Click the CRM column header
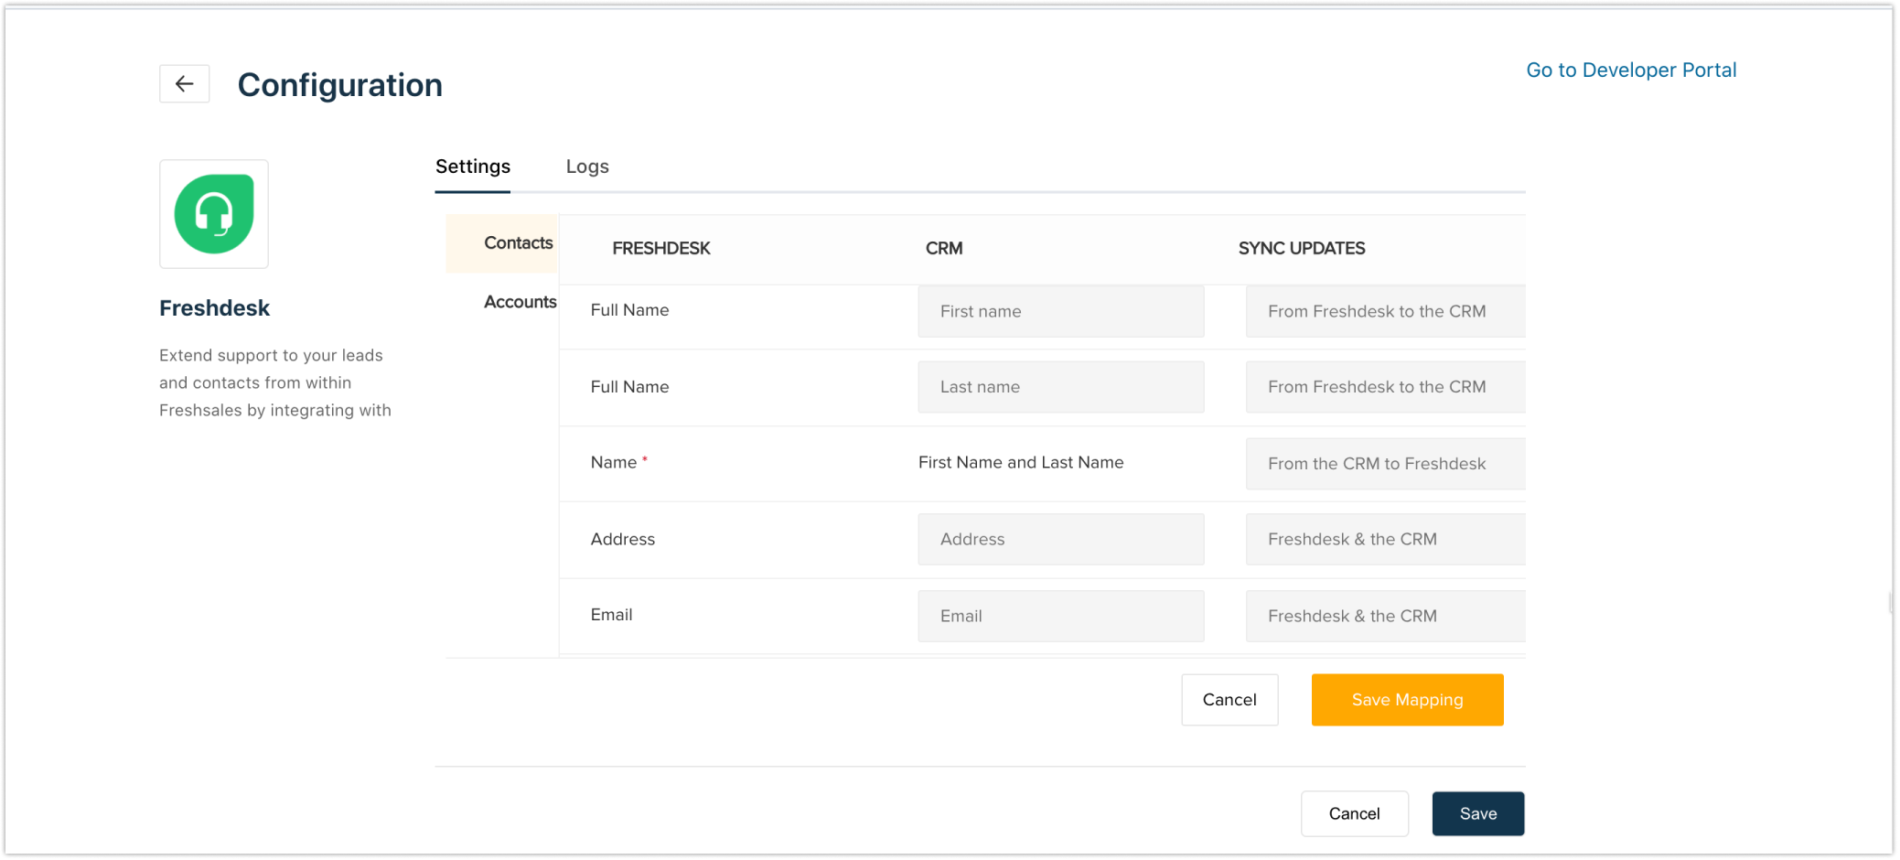The height and width of the screenshot is (860, 1900). (943, 249)
